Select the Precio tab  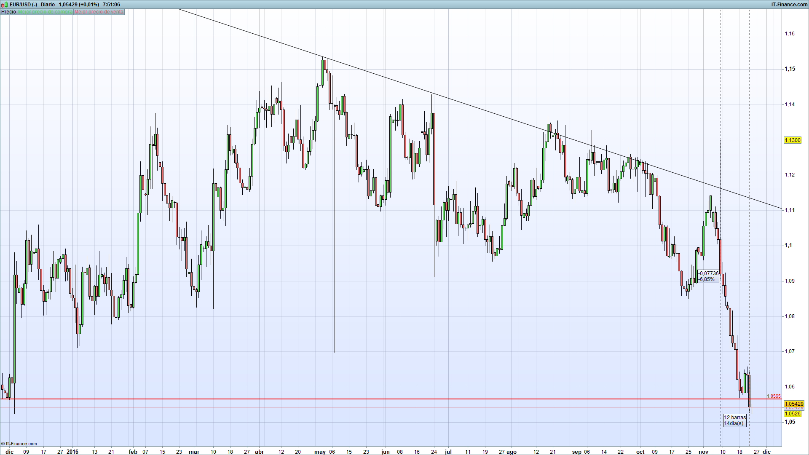tap(8, 12)
